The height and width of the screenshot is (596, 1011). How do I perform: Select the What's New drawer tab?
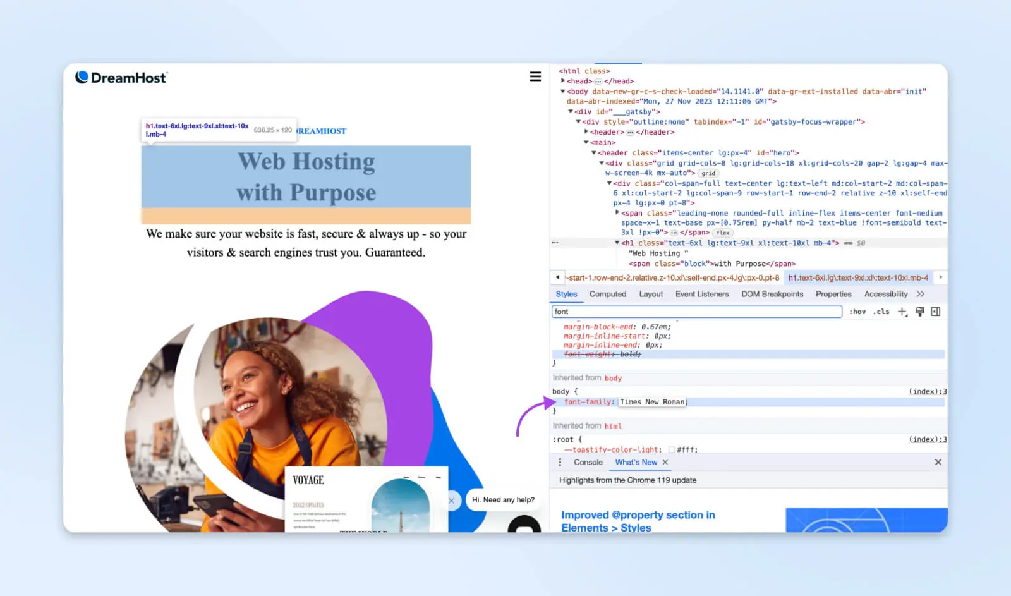(636, 463)
